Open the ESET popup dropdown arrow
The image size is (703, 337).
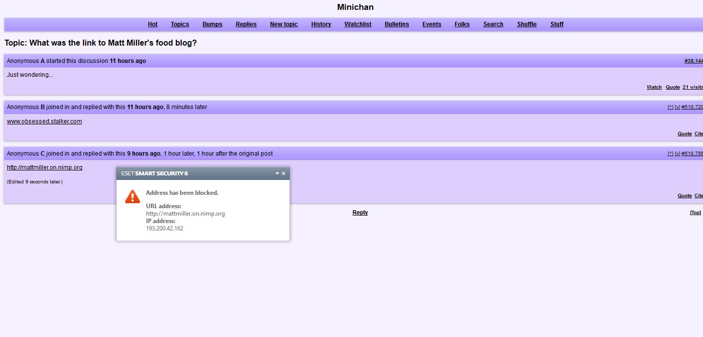[278, 173]
